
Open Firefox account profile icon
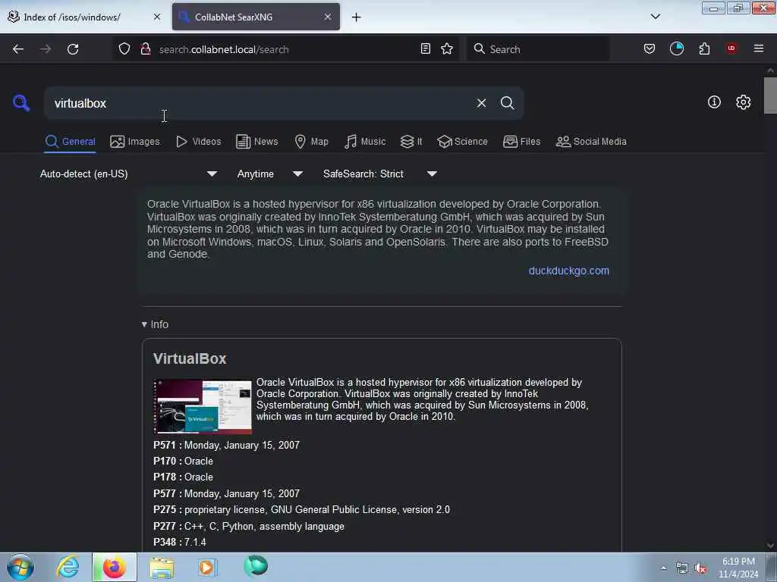[x=676, y=48]
